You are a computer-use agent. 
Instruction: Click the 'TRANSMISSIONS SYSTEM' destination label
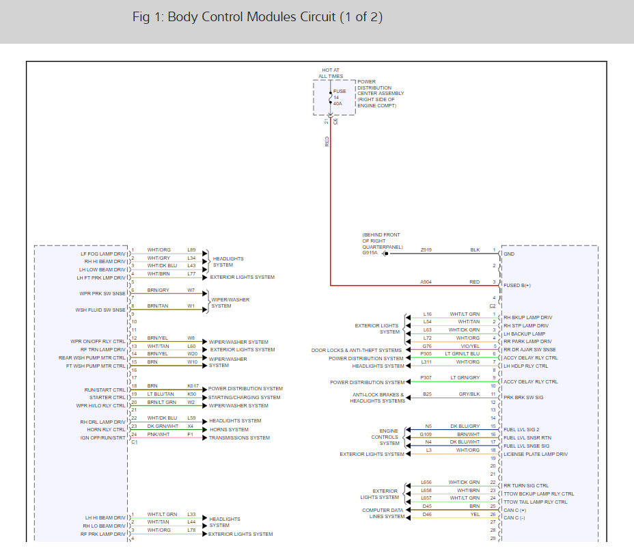coord(239,437)
